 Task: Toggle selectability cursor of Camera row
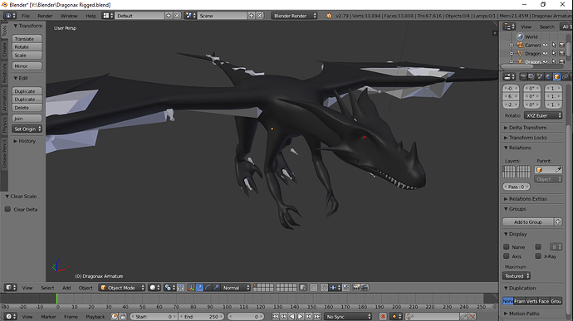(554, 45)
